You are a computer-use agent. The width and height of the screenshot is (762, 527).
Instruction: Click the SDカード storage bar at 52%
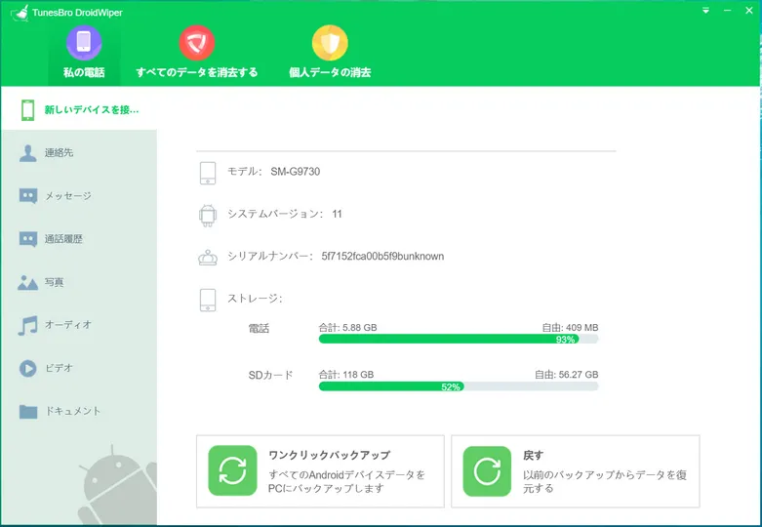tap(459, 386)
